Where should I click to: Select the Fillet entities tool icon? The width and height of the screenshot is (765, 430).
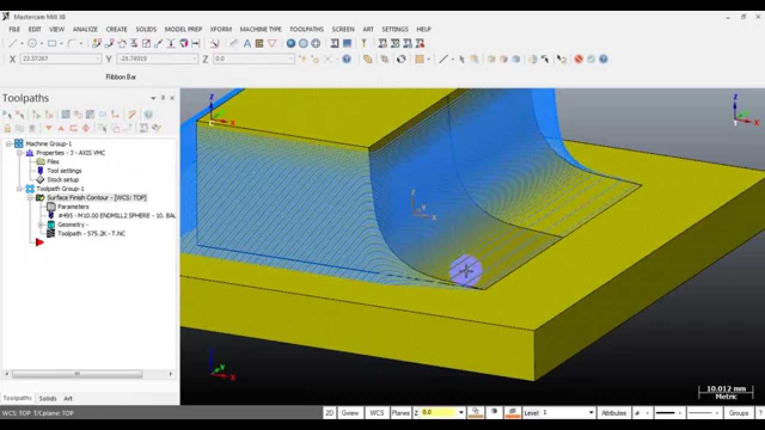(72, 44)
